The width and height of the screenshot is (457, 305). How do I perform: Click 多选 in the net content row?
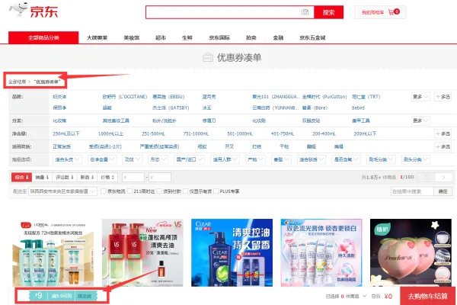point(443,133)
